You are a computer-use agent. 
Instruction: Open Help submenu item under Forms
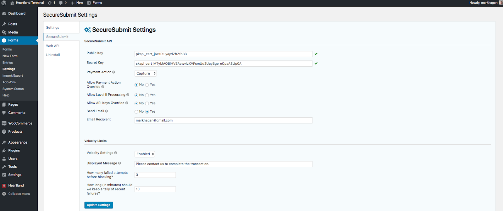coord(6,95)
